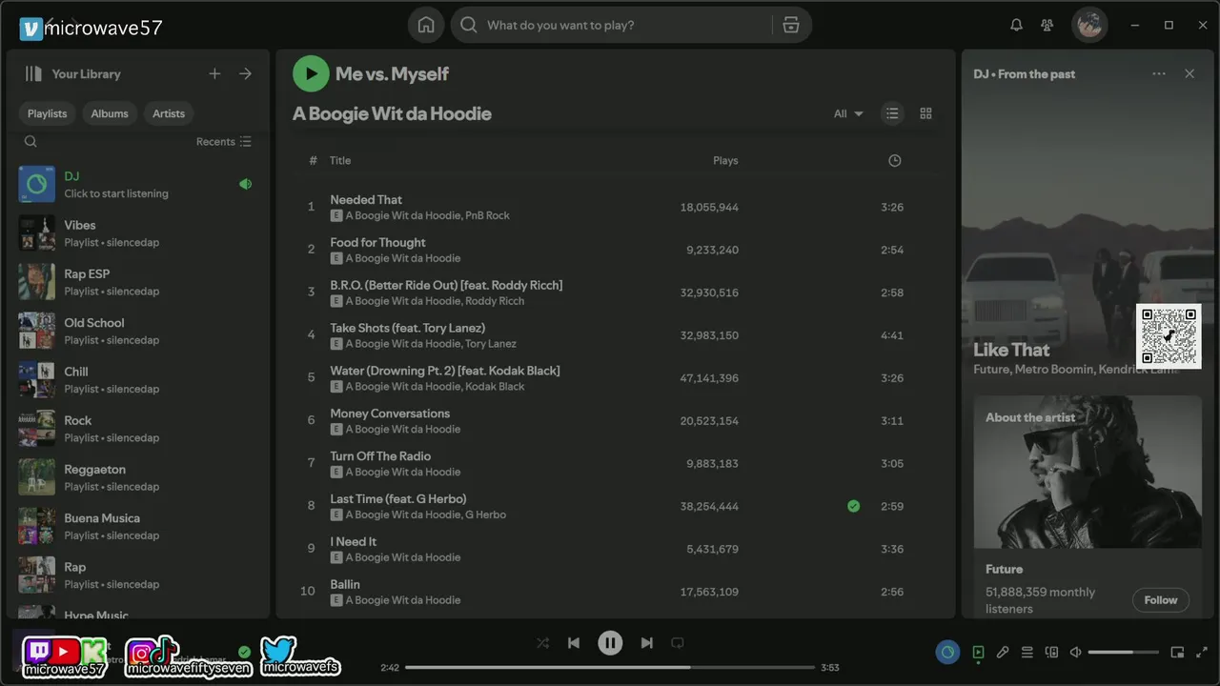Open Recents sort dropdown

pos(224,141)
